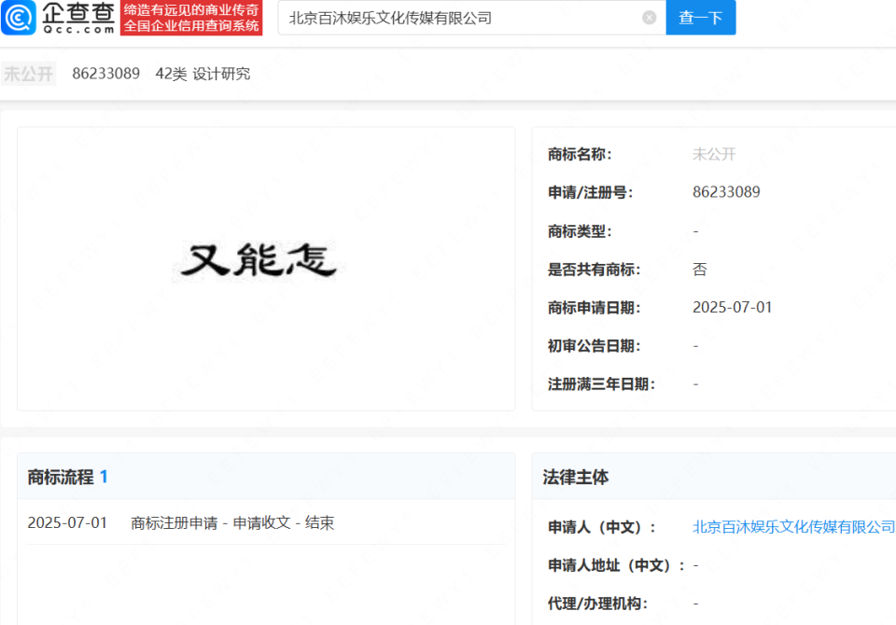
Task: Select the registration number value 86233089
Action: [726, 192]
